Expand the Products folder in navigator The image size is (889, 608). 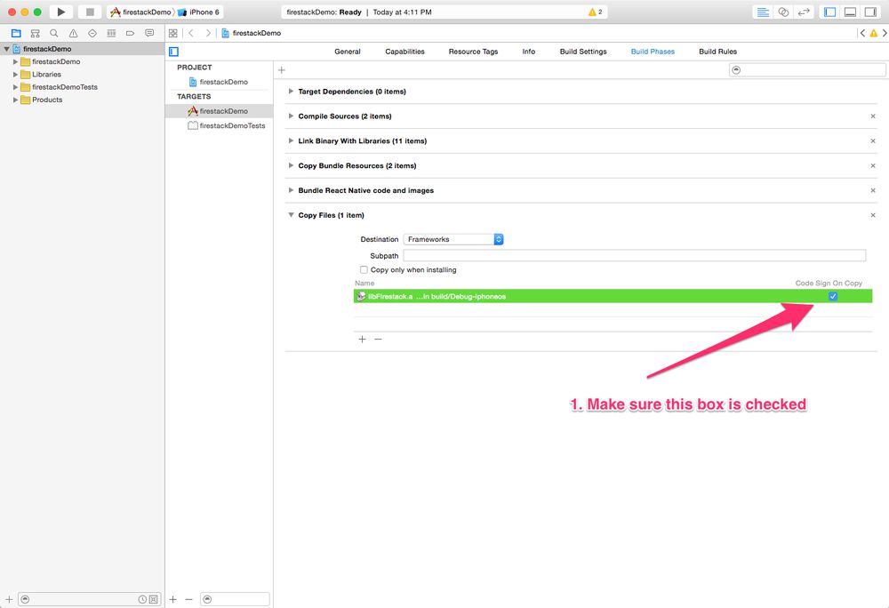pos(15,100)
